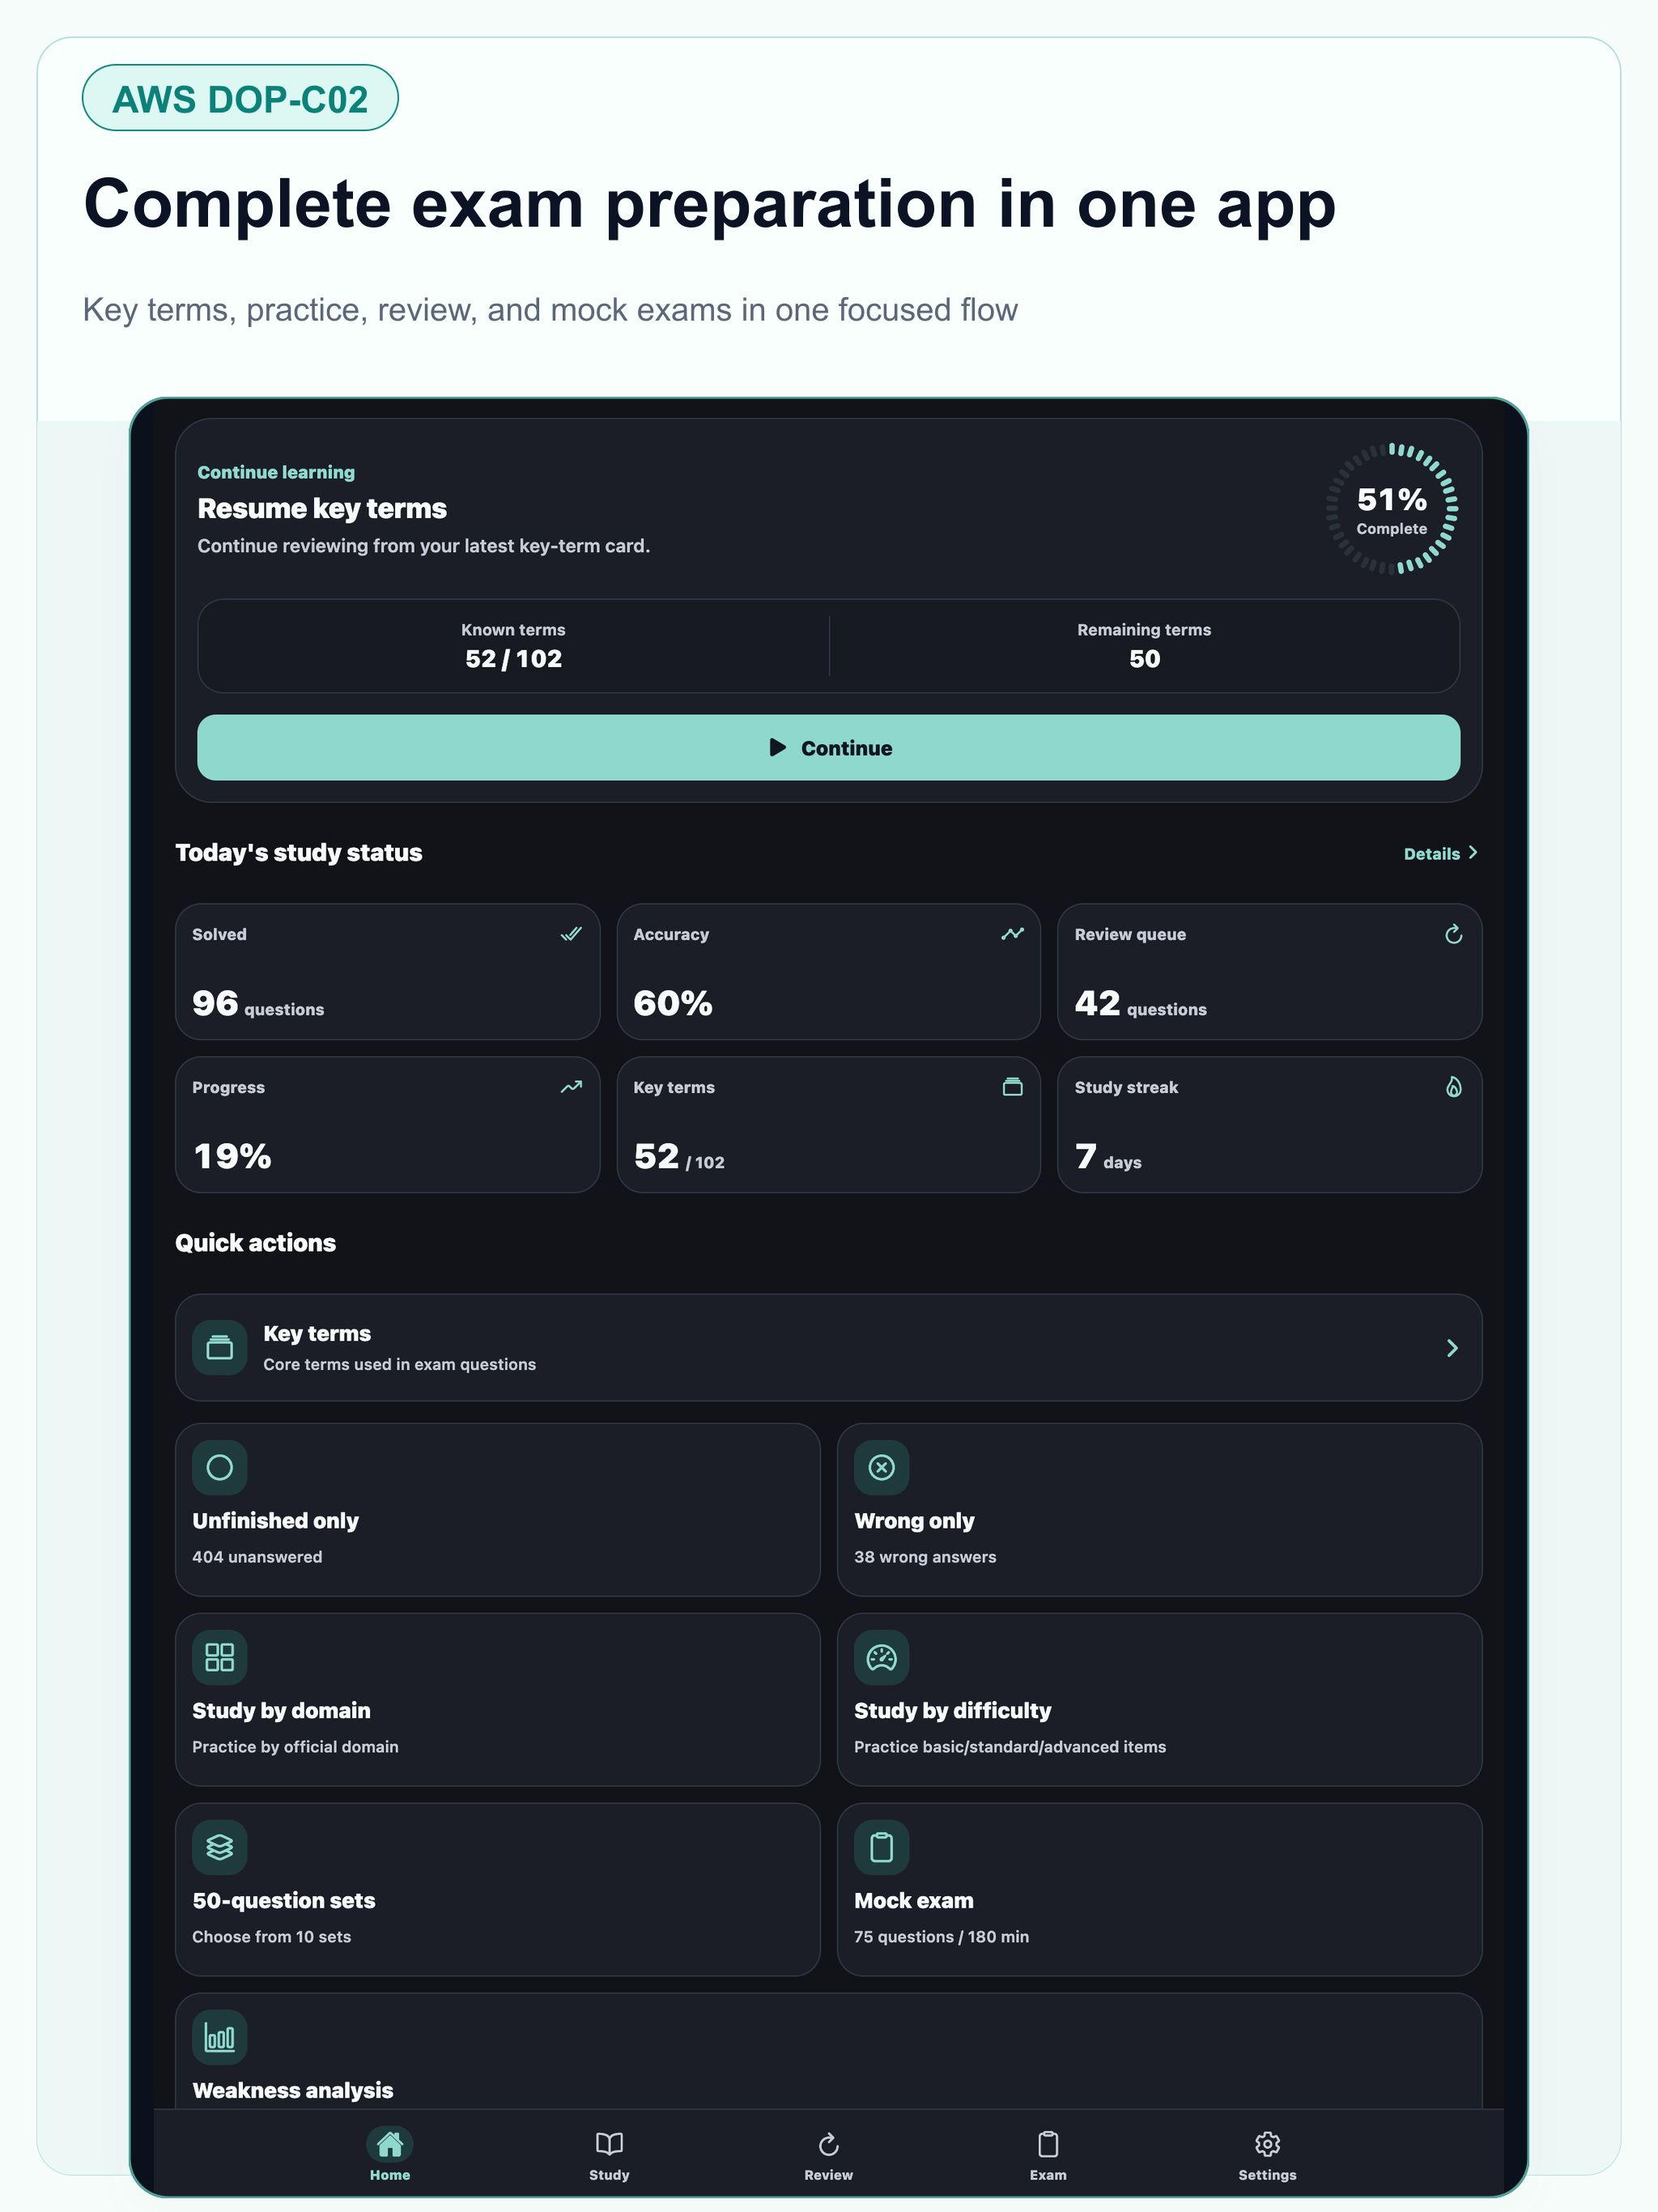Click the refresh icon on Review queue card
This screenshot has width=1658, height=2212.
click(x=1453, y=934)
